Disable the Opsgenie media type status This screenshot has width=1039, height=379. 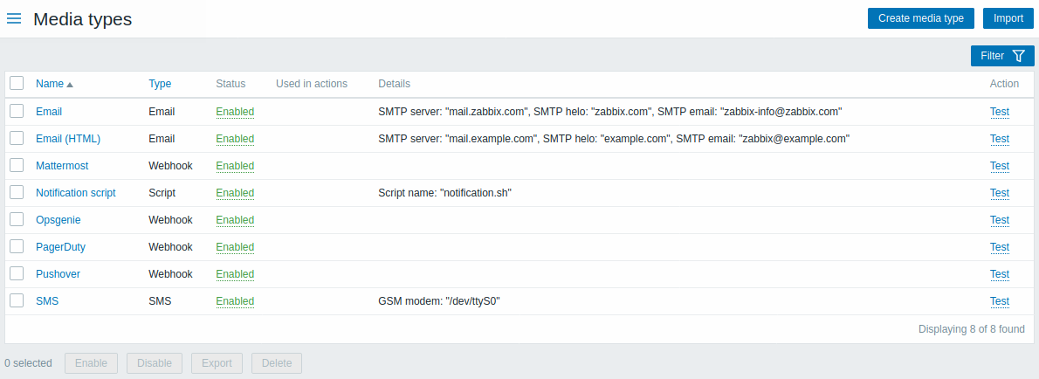[235, 220]
